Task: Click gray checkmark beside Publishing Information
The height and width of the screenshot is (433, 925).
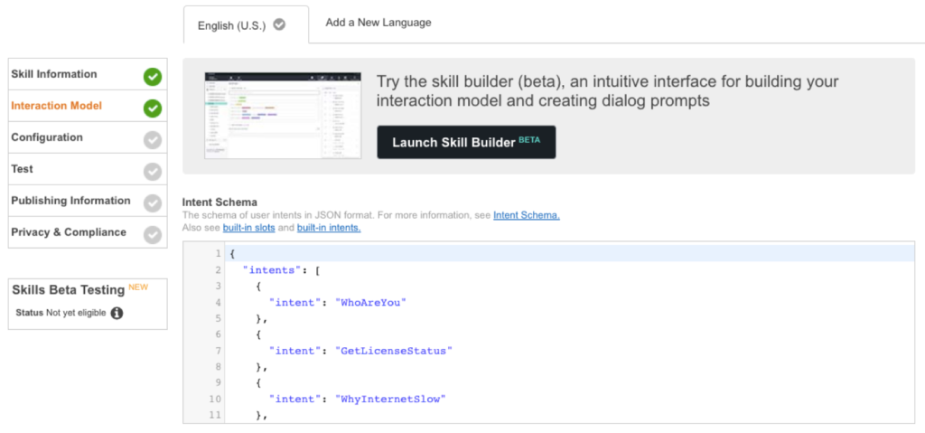Action: [153, 203]
